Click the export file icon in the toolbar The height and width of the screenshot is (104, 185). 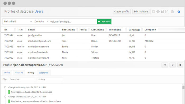point(172,12)
